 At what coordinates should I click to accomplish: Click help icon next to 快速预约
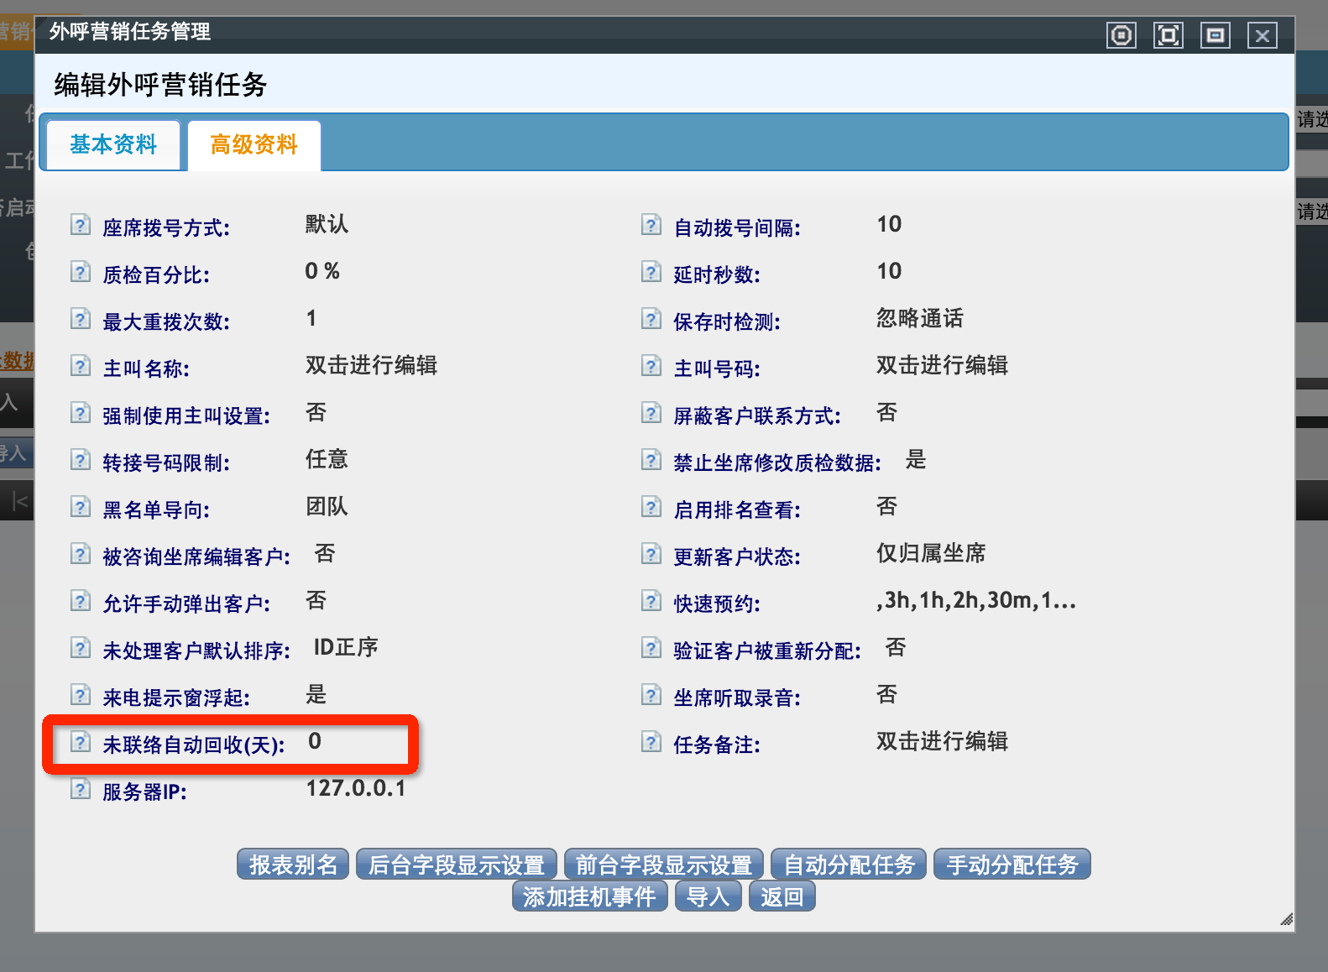(x=651, y=601)
